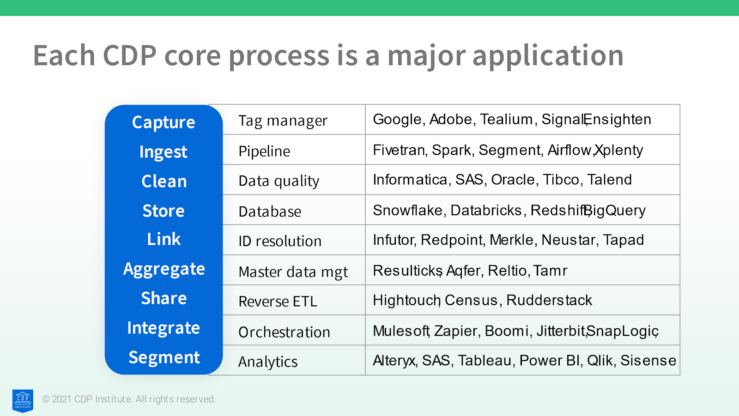Select the Store process label
Viewport: 739px width, 416px height.
click(x=164, y=211)
